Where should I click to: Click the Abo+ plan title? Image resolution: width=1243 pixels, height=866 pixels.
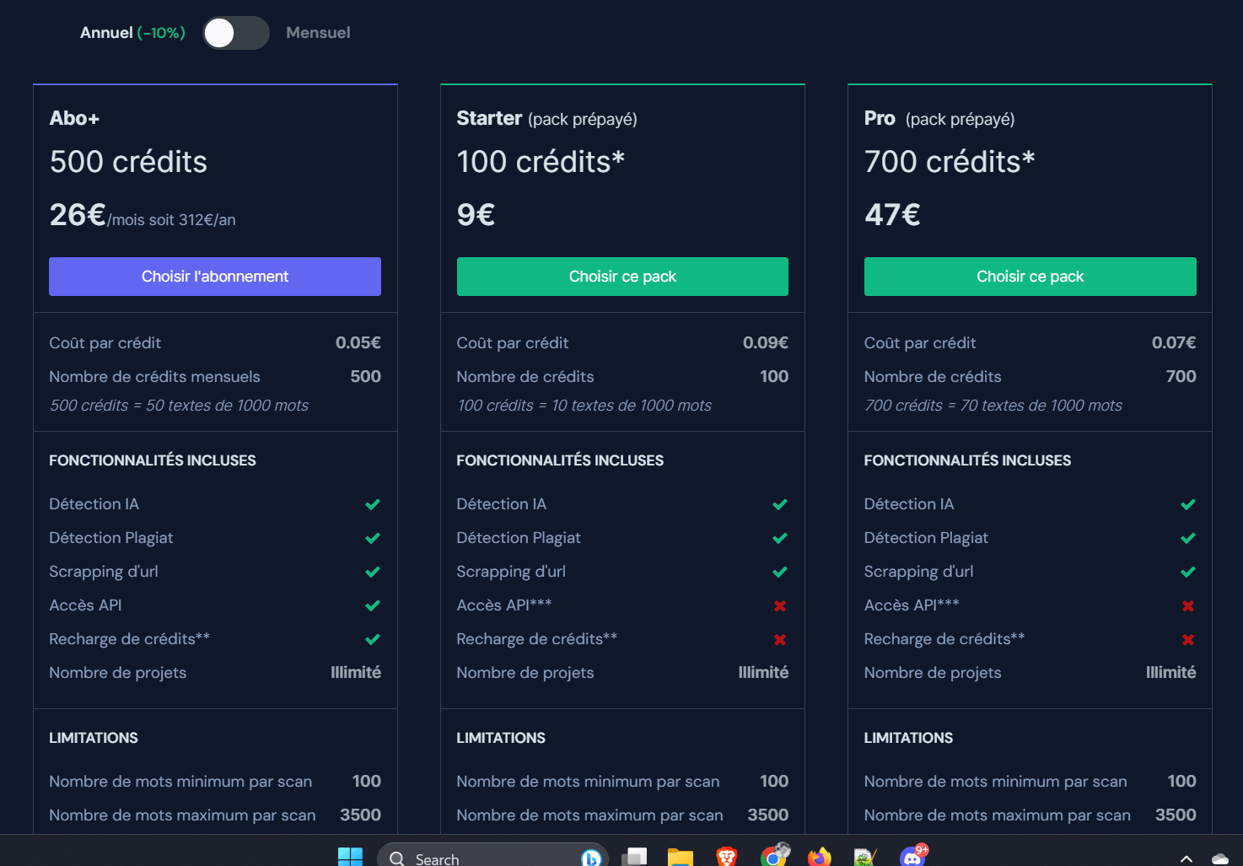pyautogui.click(x=74, y=118)
